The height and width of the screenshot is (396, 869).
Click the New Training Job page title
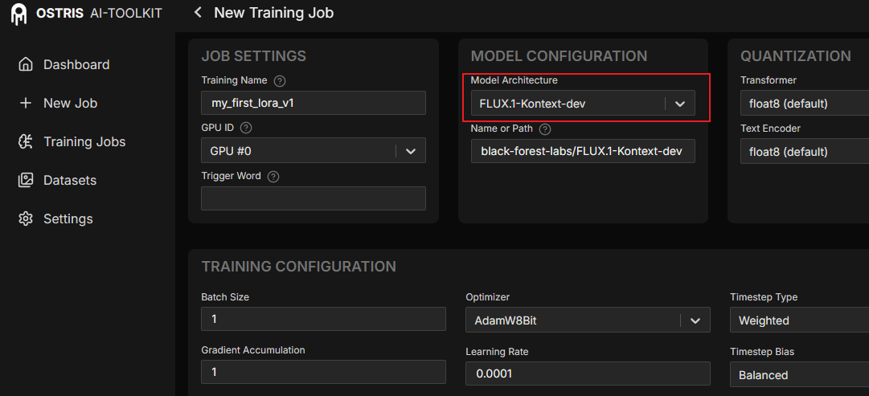click(274, 12)
